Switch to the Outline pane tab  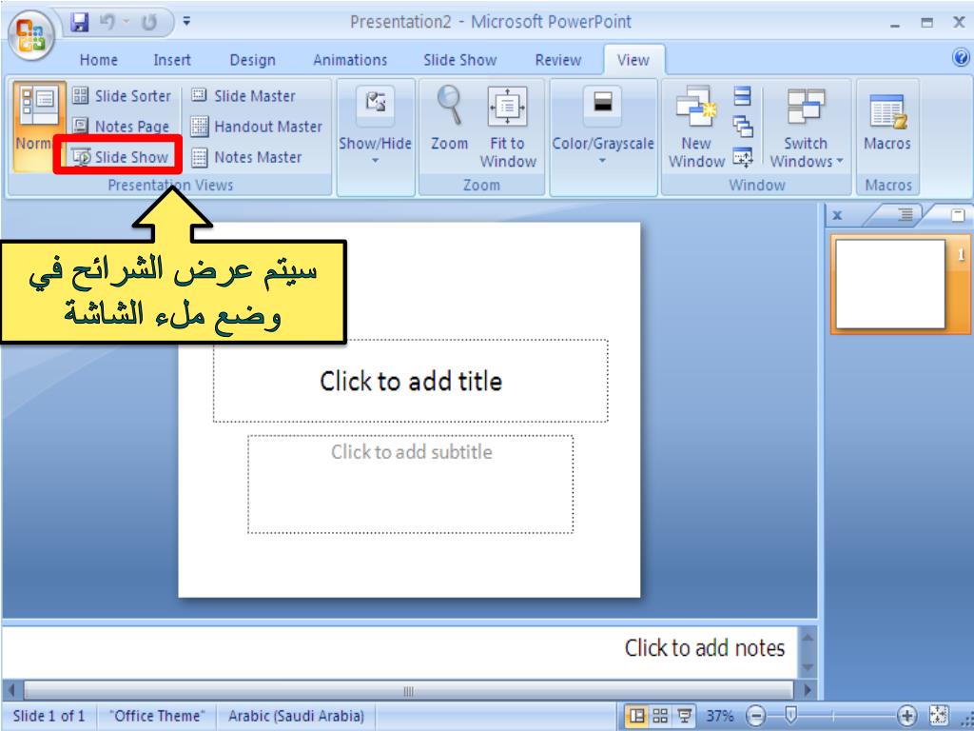[906, 215]
